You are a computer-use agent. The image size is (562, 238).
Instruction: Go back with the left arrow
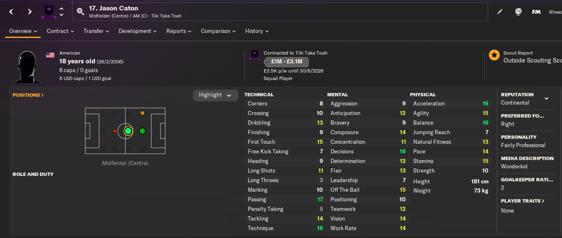pyautogui.click(x=11, y=12)
